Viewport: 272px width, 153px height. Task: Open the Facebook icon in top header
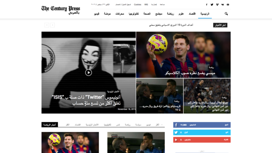[x=206, y=5]
